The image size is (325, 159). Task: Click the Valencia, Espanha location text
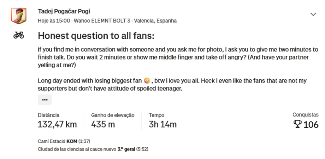[155, 21]
